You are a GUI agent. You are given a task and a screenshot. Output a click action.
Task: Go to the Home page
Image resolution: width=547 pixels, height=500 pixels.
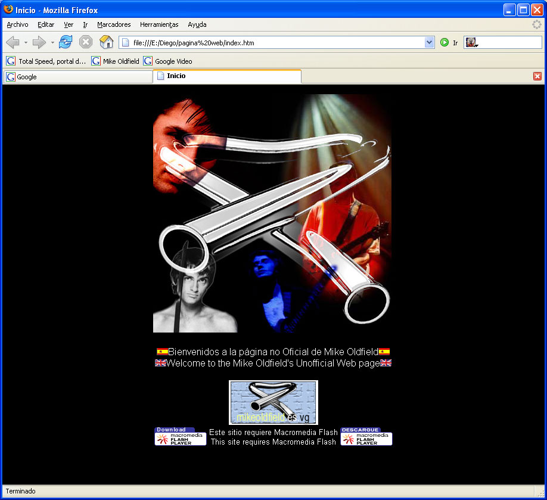(107, 42)
